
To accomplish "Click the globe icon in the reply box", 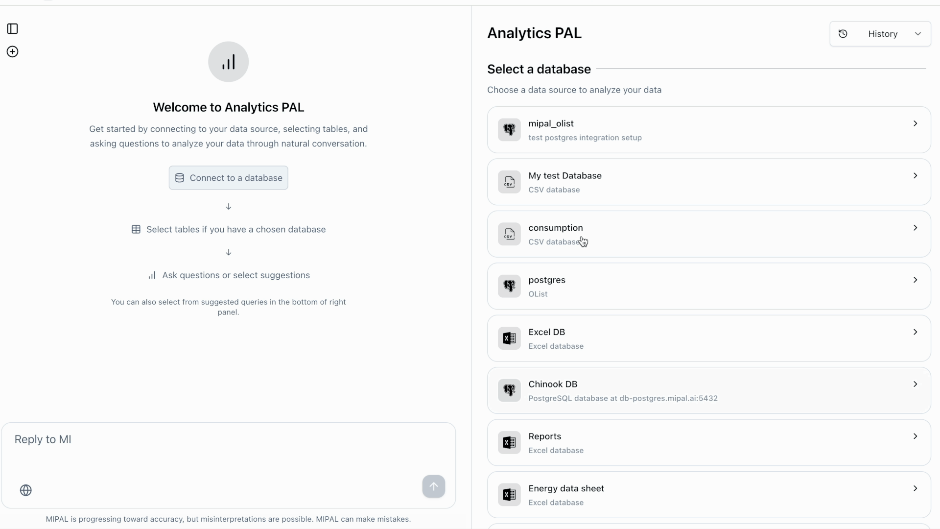I will coord(26,490).
